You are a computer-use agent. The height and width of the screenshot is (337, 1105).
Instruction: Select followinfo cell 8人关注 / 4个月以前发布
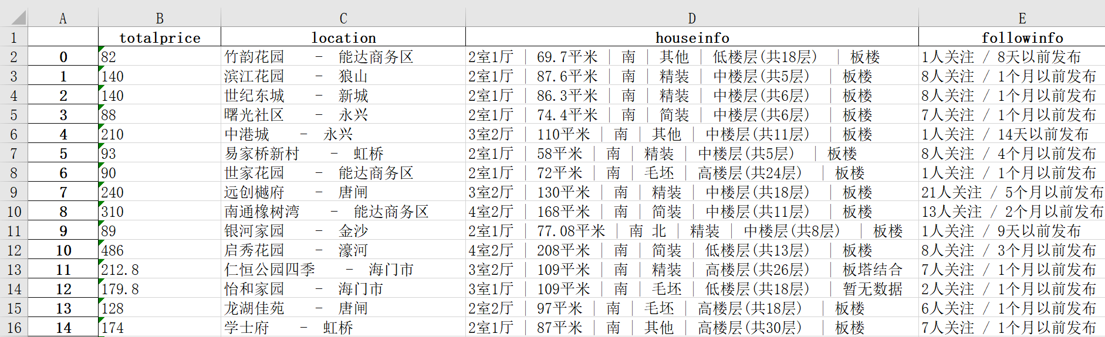pyautogui.click(x=1012, y=154)
